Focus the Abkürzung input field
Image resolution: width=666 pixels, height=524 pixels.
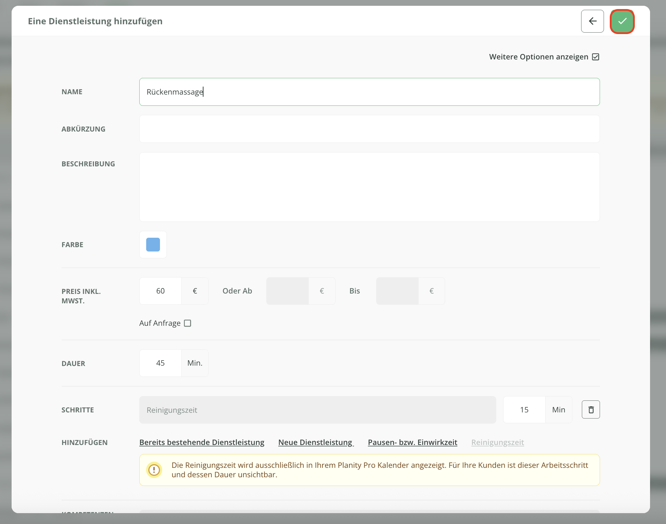tap(369, 129)
